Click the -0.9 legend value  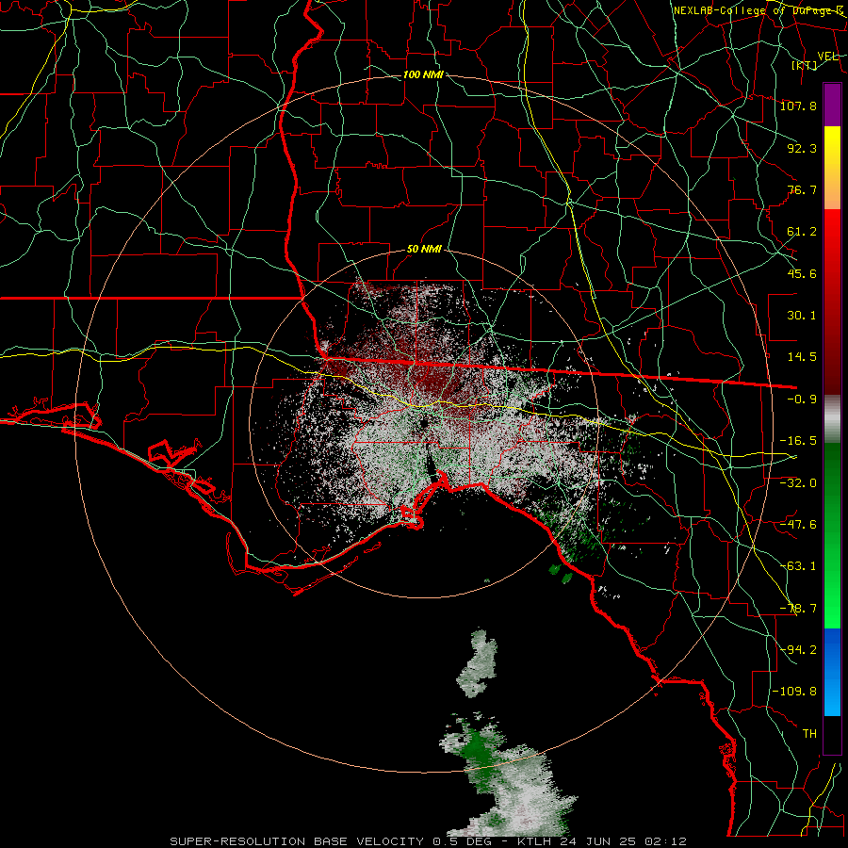coord(802,400)
